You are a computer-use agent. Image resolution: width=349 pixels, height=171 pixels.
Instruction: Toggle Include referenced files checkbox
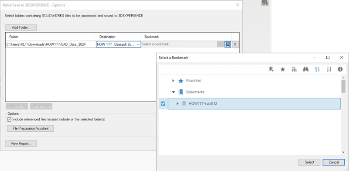pos(9,120)
